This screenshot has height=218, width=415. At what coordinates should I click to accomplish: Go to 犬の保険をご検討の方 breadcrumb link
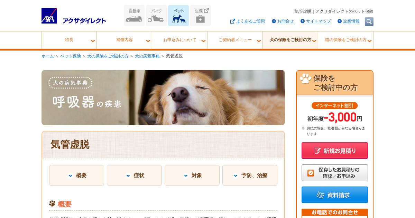[x=108, y=56]
